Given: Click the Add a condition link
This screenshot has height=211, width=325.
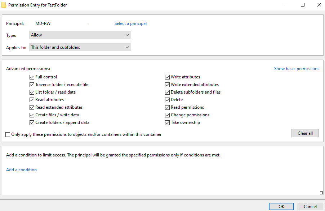Looking at the screenshot, I should coord(21,170).
